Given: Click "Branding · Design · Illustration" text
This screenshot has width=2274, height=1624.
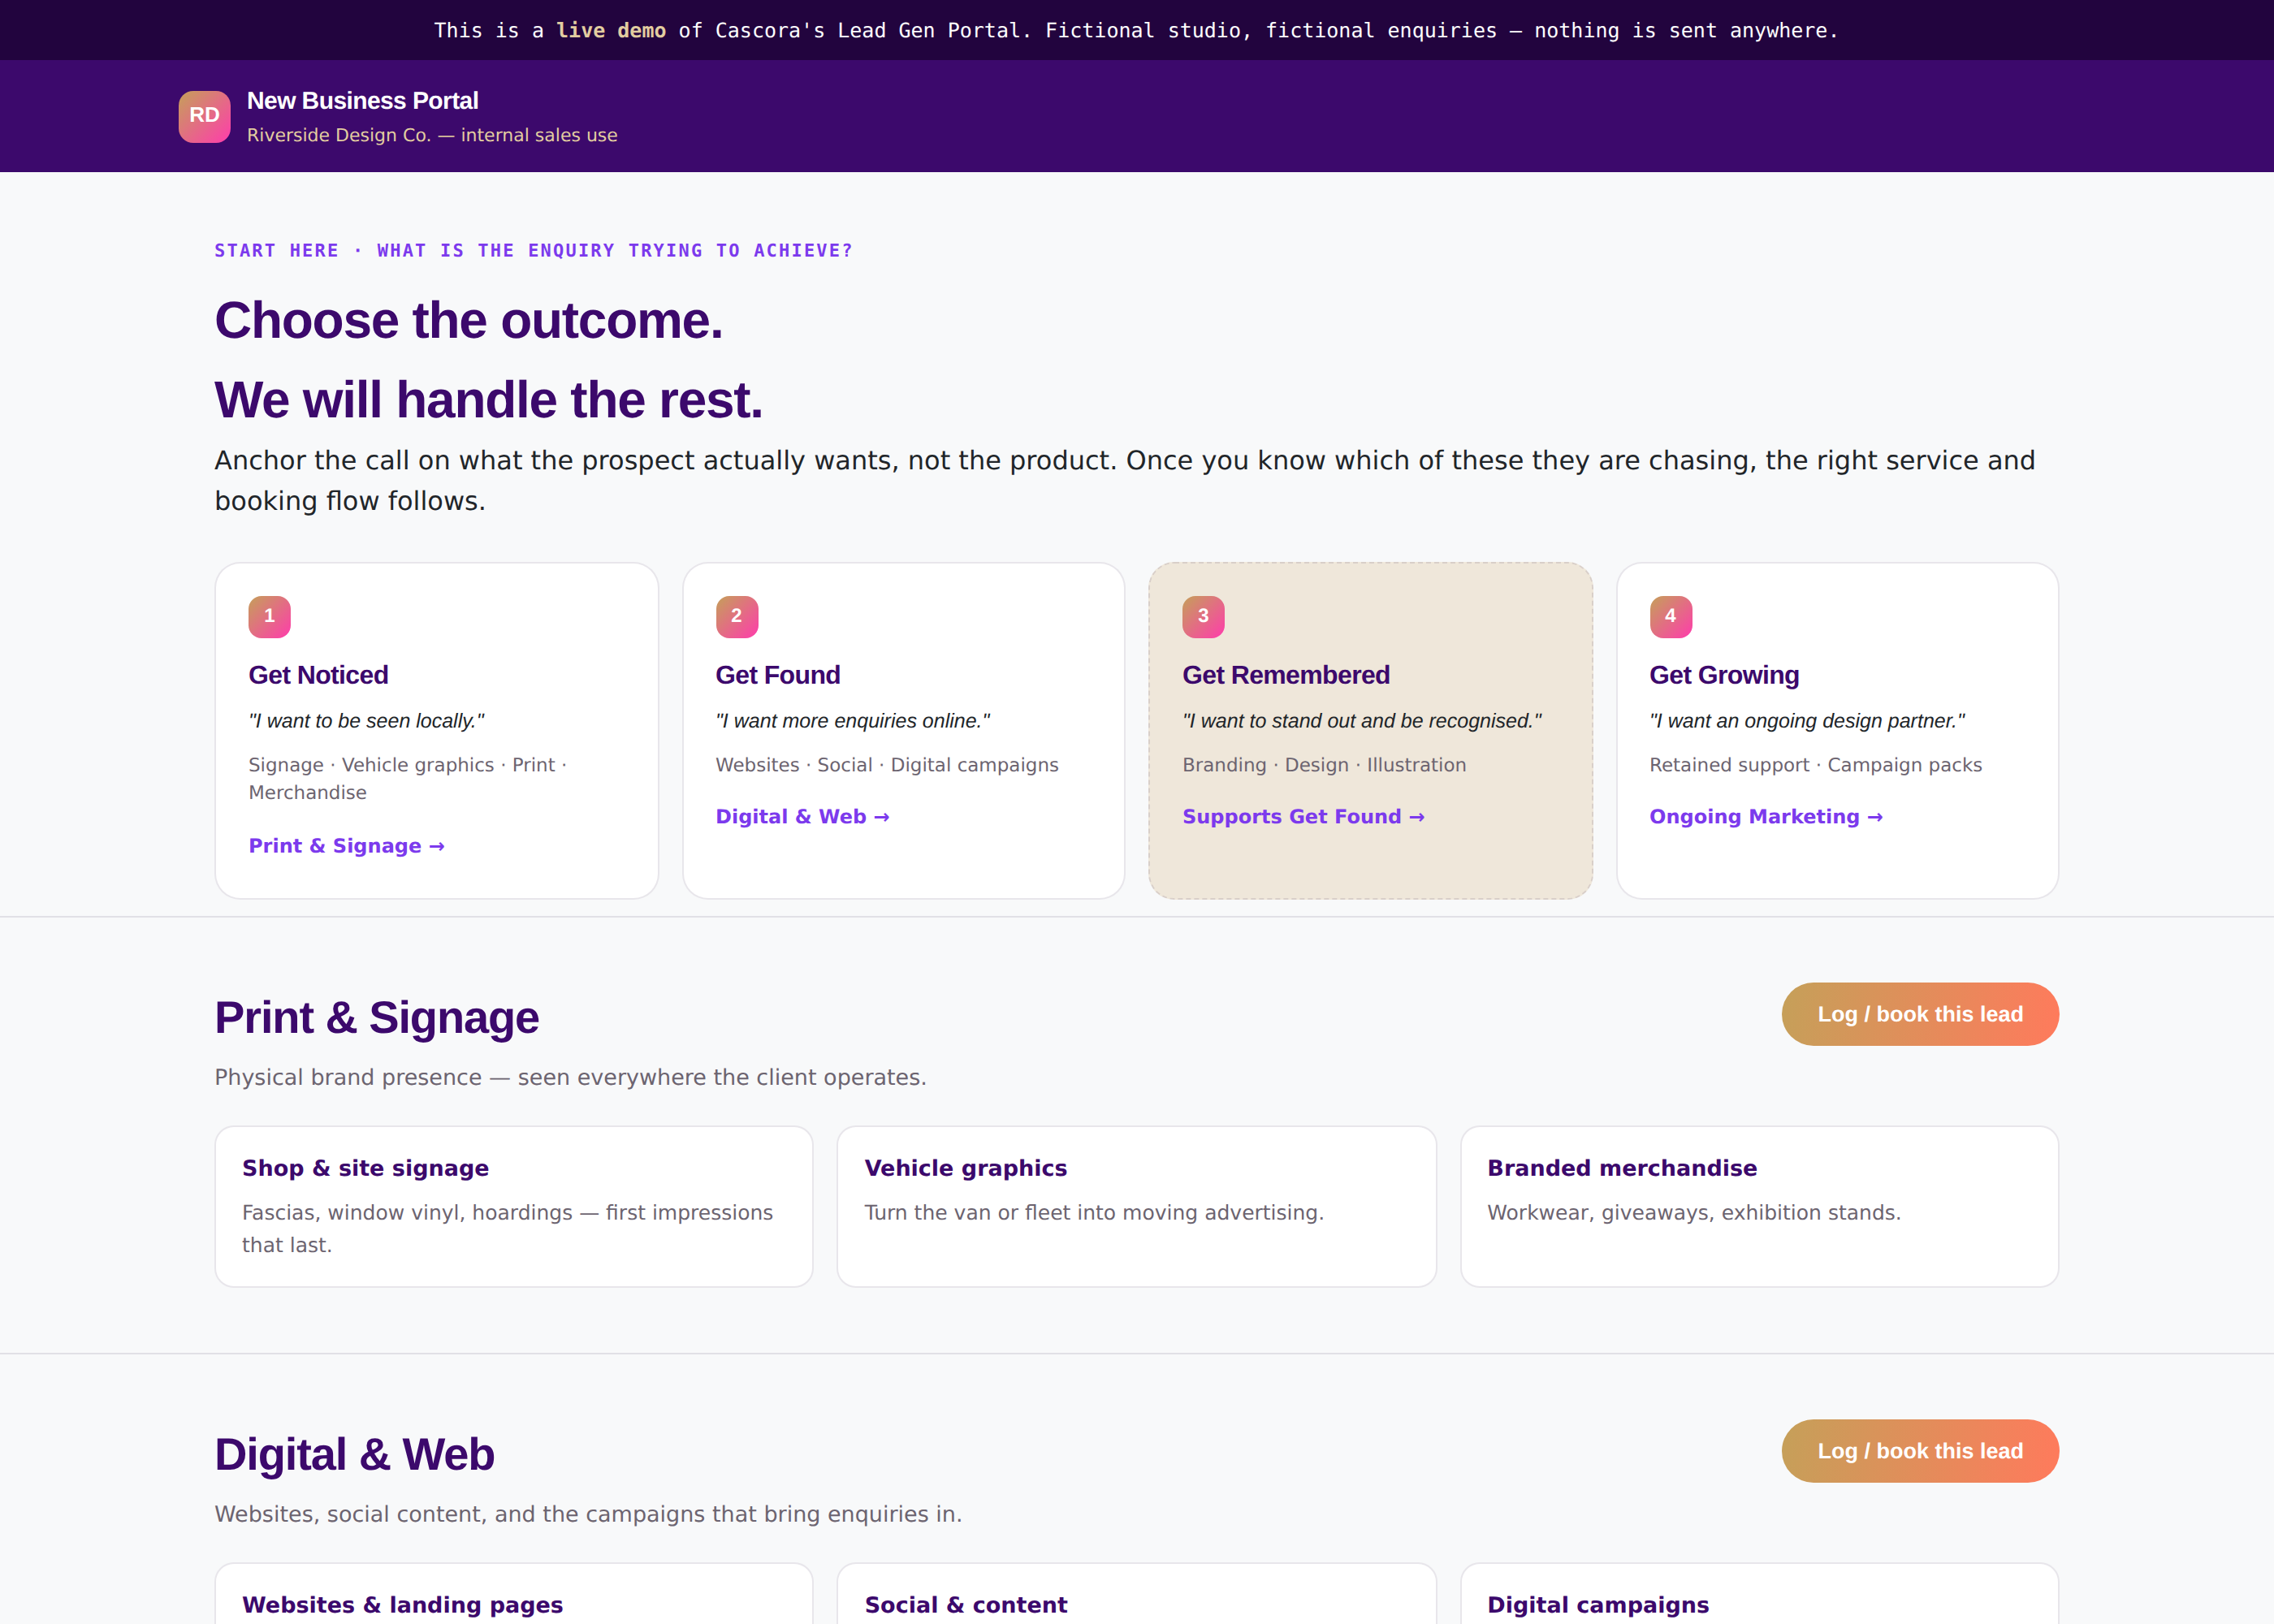Looking at the screenshot, I should (x=1324, y=765).
